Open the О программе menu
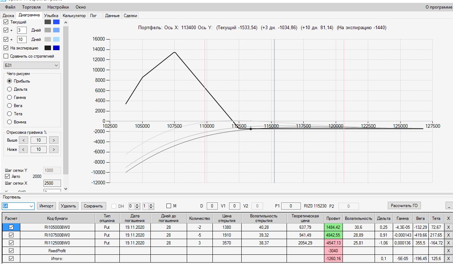This screenshot has width=453, height=264. click(x=439, y=7)
